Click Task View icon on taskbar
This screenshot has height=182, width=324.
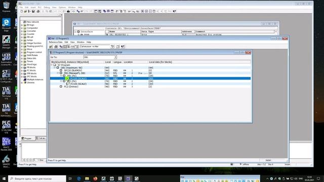click(70, 178)
